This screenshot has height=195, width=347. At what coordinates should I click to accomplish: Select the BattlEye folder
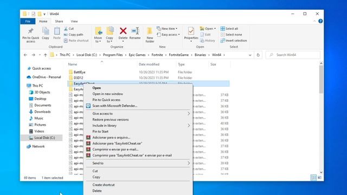[80, 72]
